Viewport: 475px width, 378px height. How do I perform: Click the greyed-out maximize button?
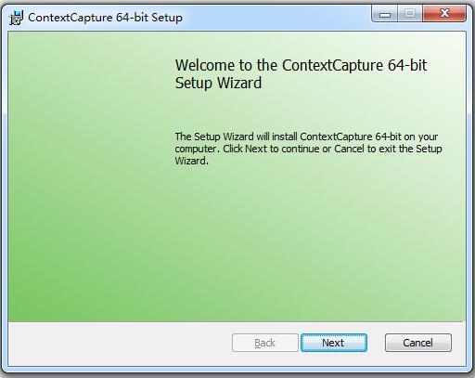pyautogui.click(x=410, y=14)
